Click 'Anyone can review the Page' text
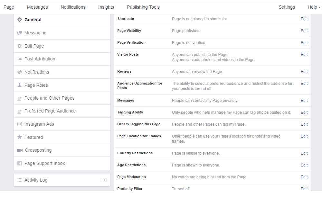This screenshot has height=197, width=322. (x=197, y=72)
